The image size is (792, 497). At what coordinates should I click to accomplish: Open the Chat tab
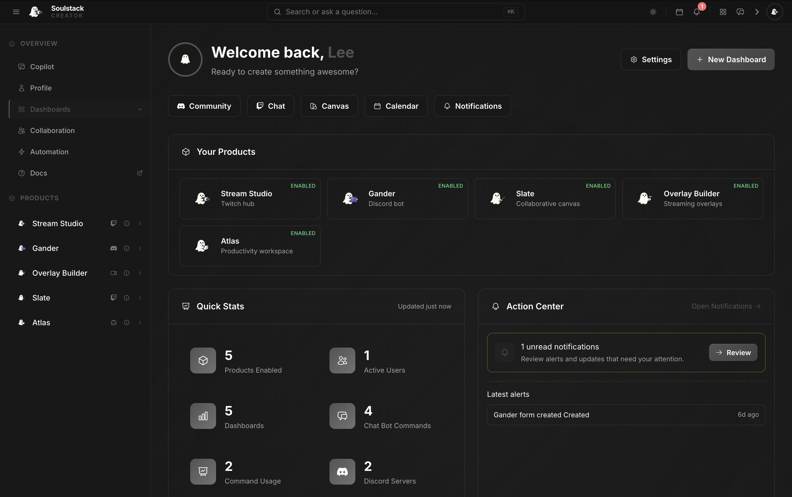point(270,106)
